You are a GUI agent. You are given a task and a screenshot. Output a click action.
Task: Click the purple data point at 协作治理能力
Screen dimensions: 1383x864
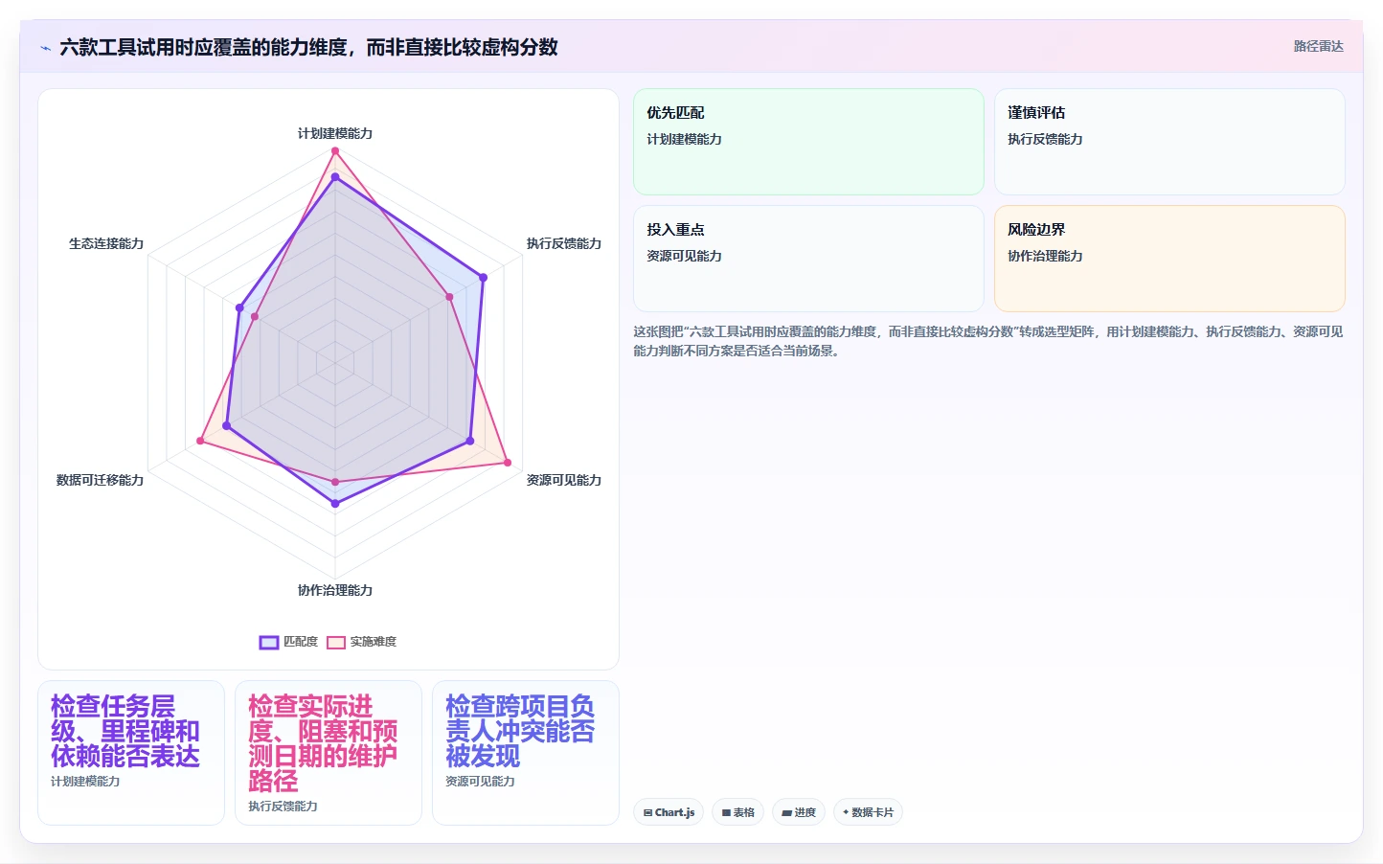(x=335, y=503)
